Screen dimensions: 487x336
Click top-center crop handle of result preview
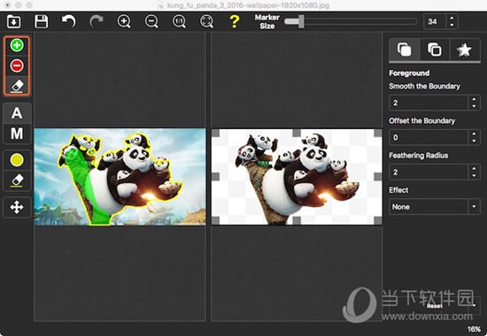click(x=297, y=133)
